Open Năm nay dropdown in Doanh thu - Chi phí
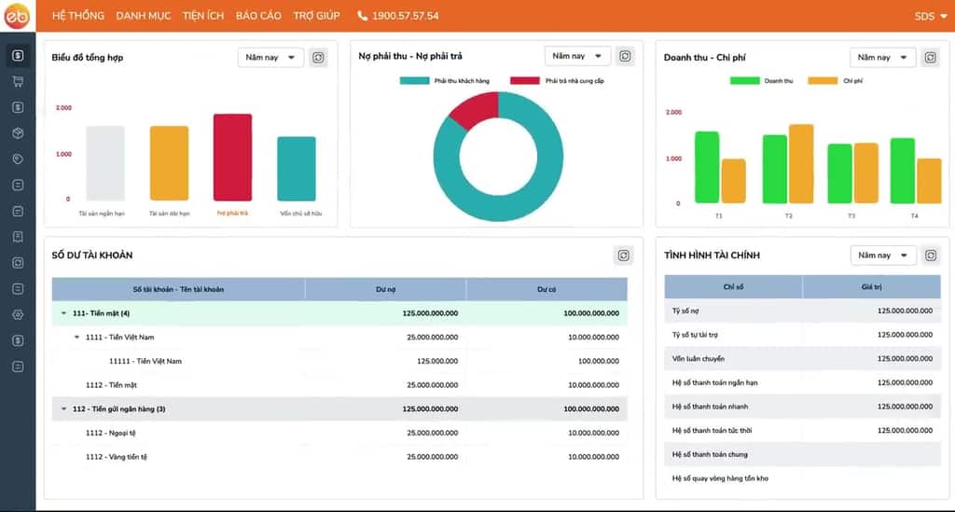 [x=882, y=57]
